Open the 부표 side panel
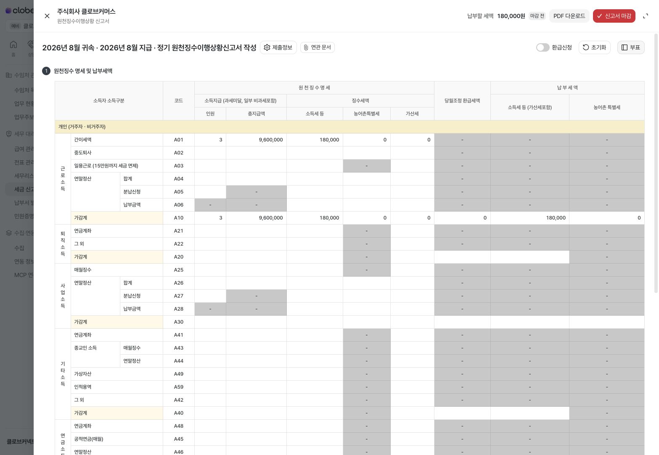This screenshot has width=659, height=455. tap(631, 47)
